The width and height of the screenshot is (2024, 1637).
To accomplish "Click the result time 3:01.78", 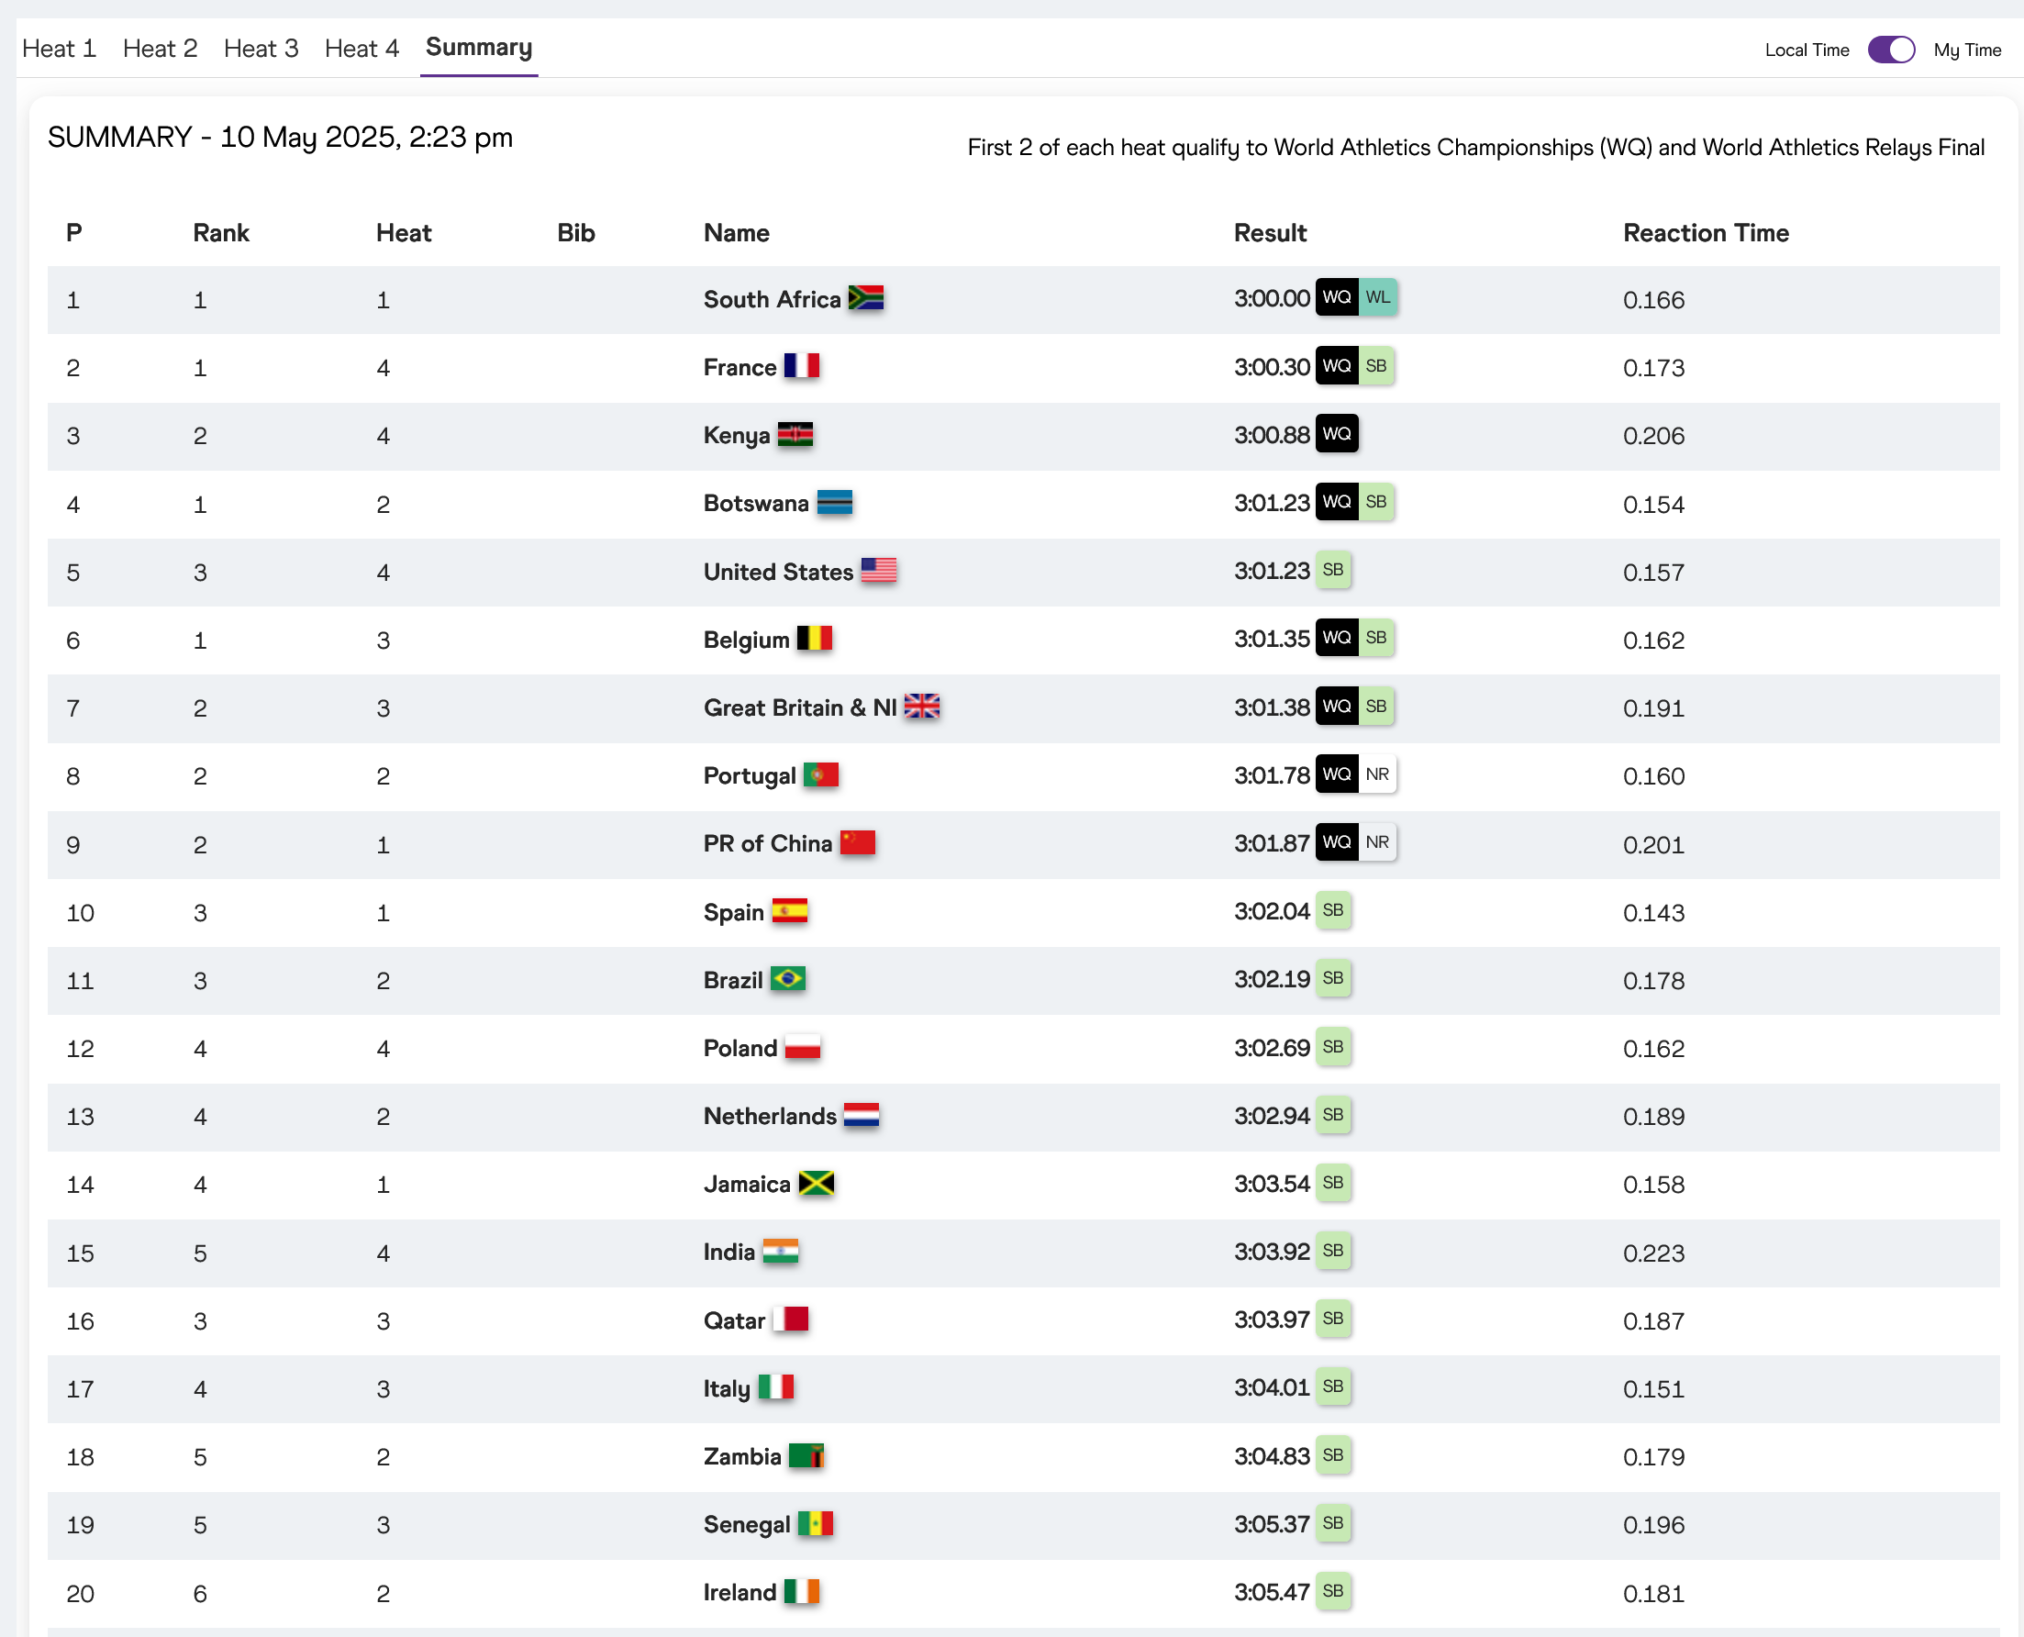I will point(1272,775).
